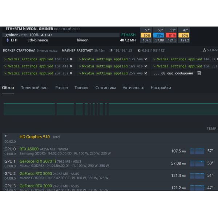
Task: Dismiss the 15m 44s Nvidia settings notification
Action: click(x=71, y=66)
